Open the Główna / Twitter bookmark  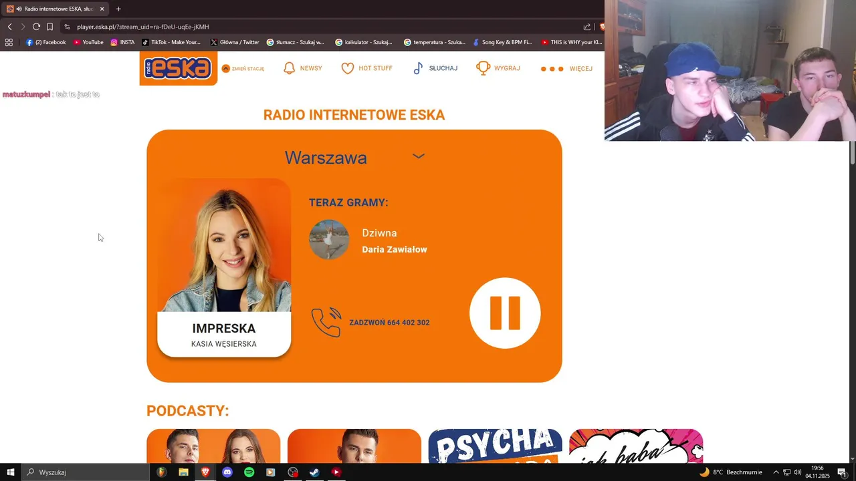[235, 42]
